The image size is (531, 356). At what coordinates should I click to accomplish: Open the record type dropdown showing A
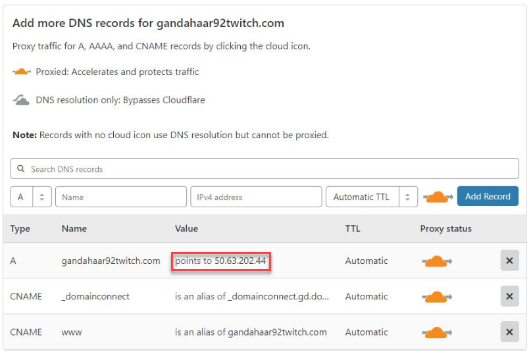click(31, 197)
